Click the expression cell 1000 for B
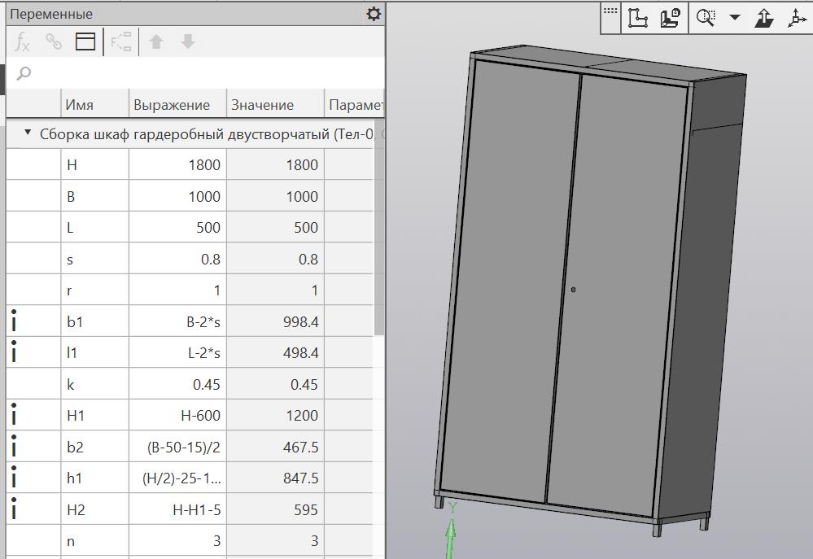Screen dimensions: 813x559 [x=177, y=197]
